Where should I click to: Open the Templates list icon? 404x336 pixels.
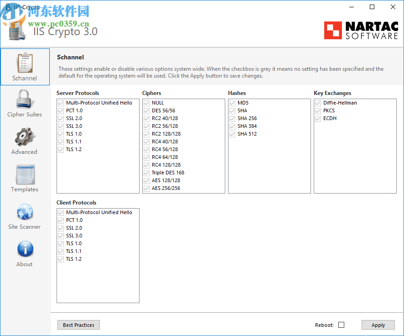25,174
